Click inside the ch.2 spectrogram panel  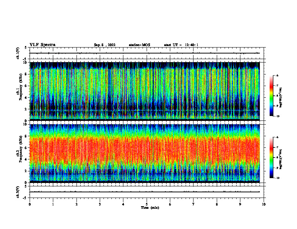coord(145,153)
